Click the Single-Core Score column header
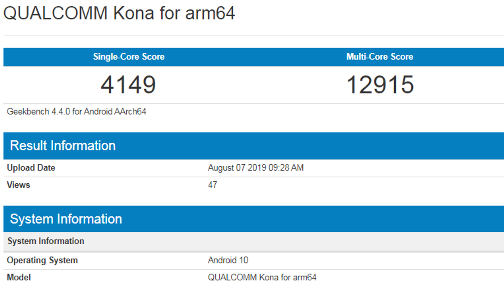Image resolution: width=504 pixels, height=284 pixels. pos(129,57)
